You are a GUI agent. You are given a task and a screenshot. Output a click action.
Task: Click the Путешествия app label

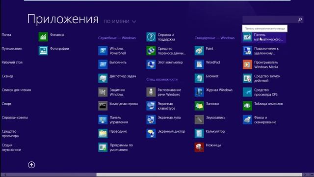coord(12,49)
